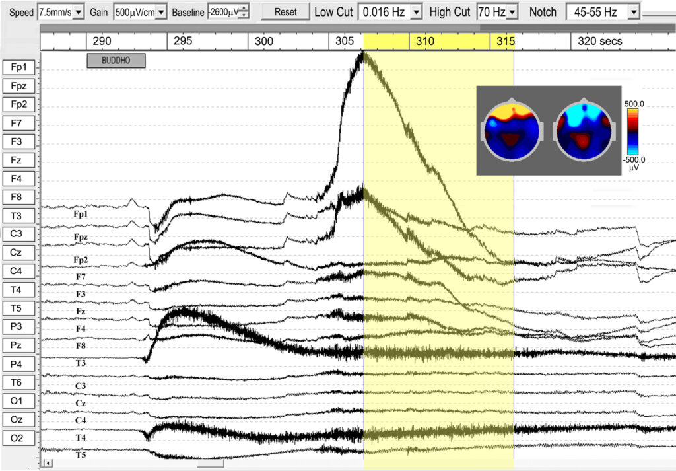Toggle the Fpz channel label
676x471 pixels.
[x=18, y=86]
